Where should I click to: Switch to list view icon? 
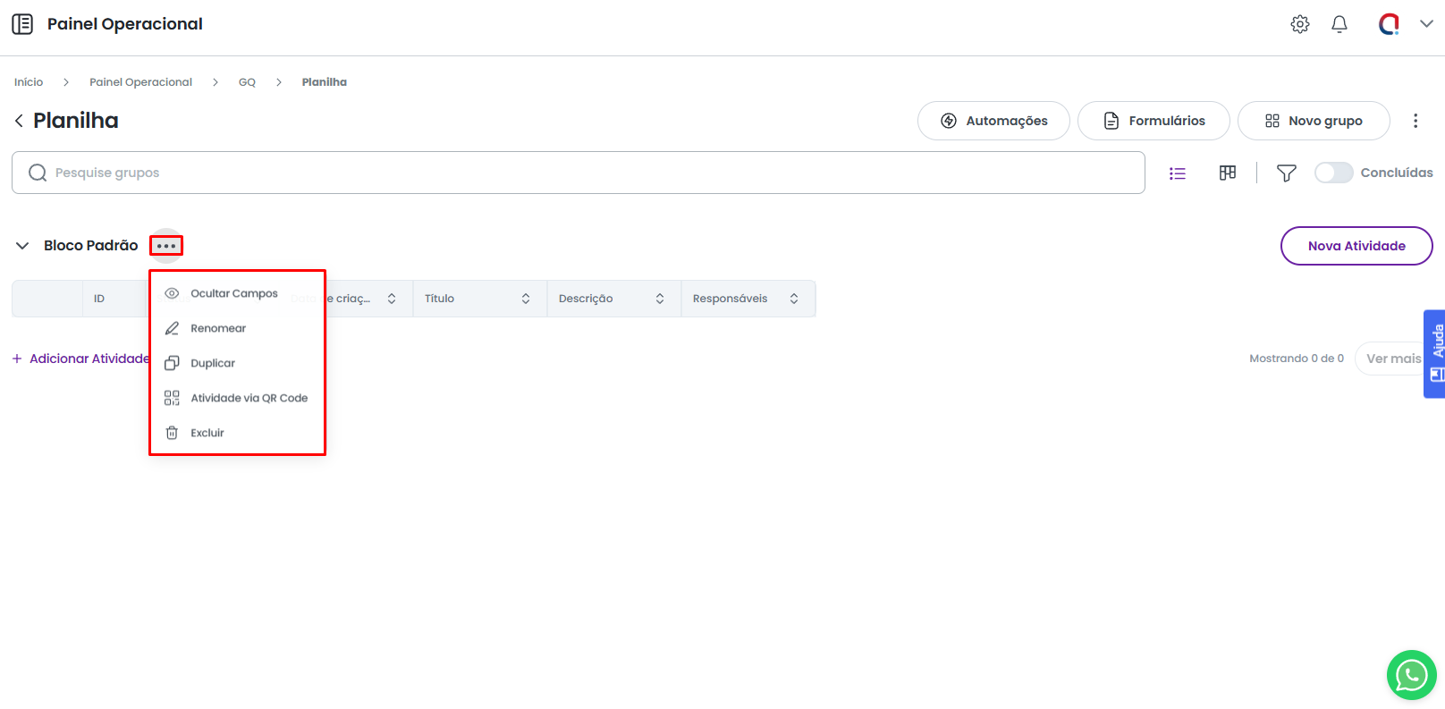pyautogui.click(x=1178, y=173)
